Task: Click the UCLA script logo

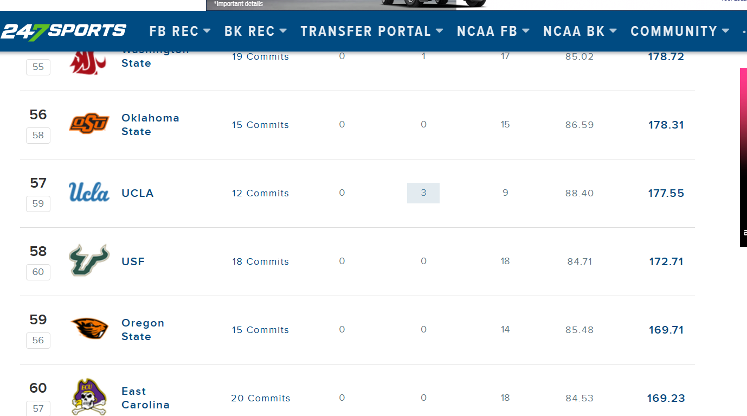Action: point(89,193)
